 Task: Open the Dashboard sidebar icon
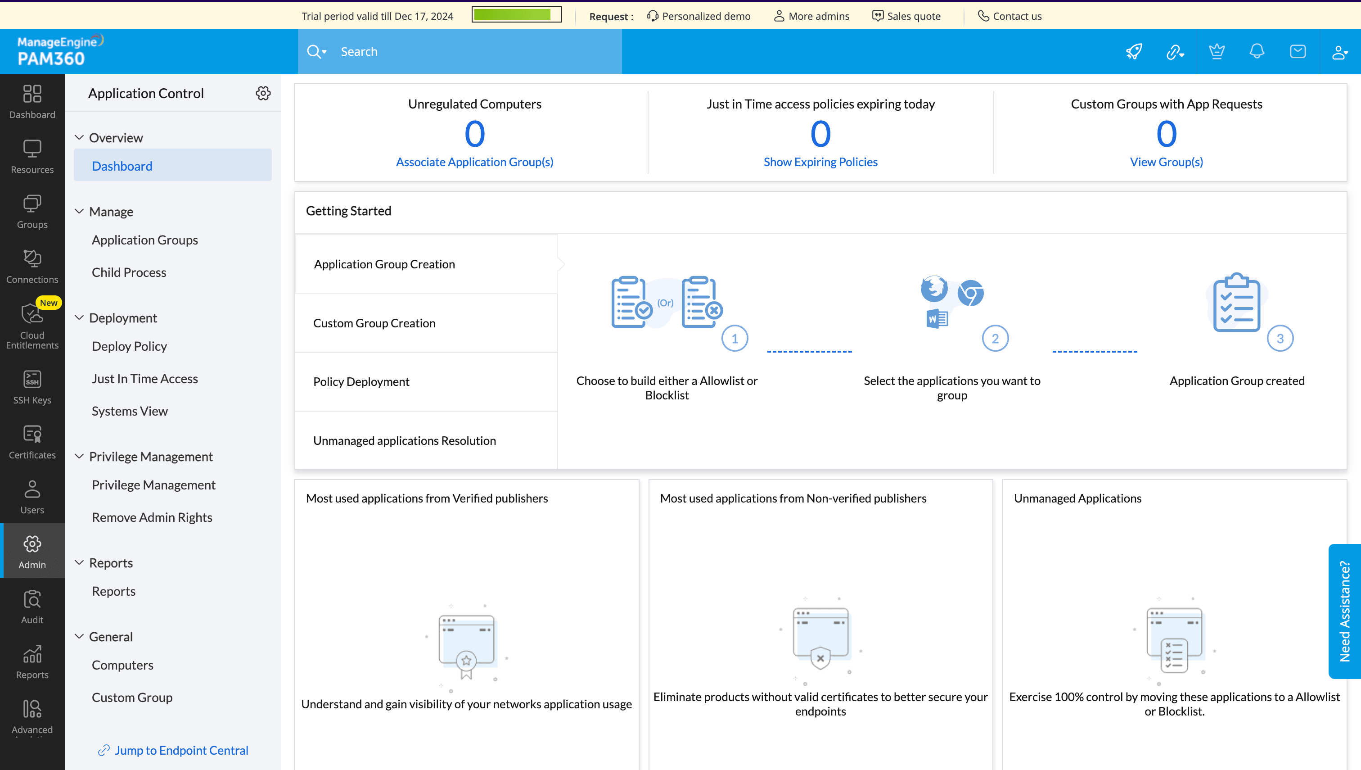pos(32,100)
